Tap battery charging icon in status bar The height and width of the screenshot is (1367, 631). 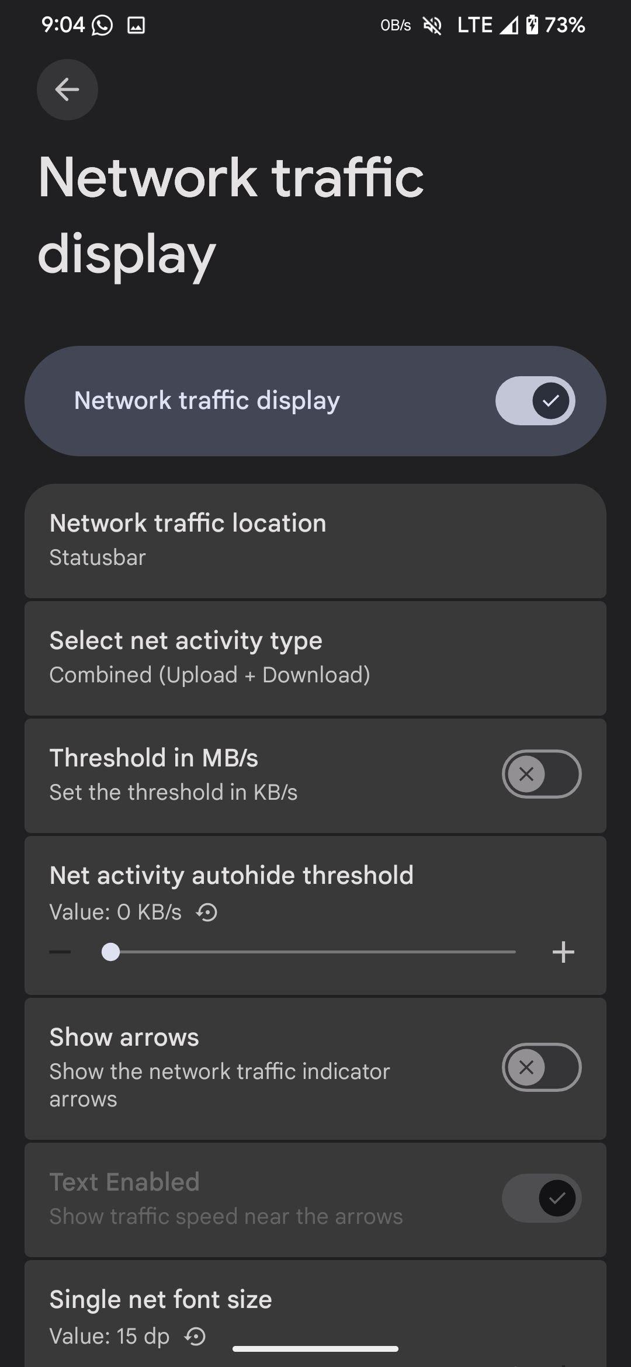coord(532,25)
